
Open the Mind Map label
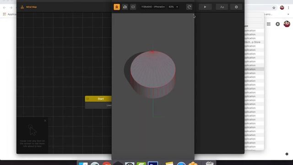[x=32, y=7]
